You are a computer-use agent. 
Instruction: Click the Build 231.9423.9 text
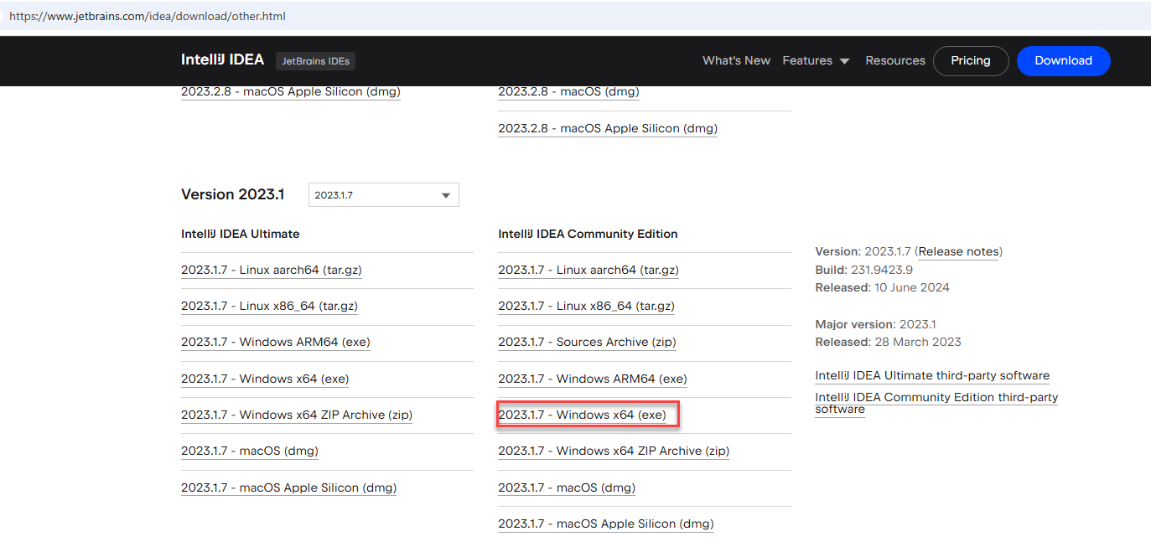(x=863, y=270)
